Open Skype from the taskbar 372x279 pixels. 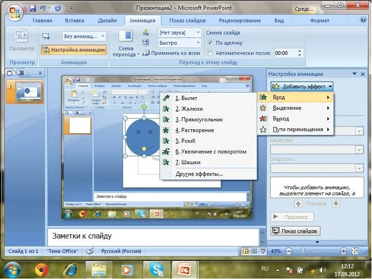point(157,270)
